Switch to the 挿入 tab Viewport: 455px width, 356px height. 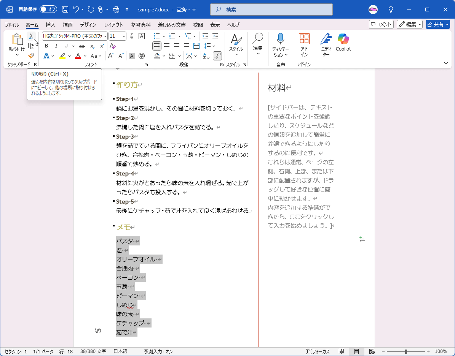click(x=50, y=25)
